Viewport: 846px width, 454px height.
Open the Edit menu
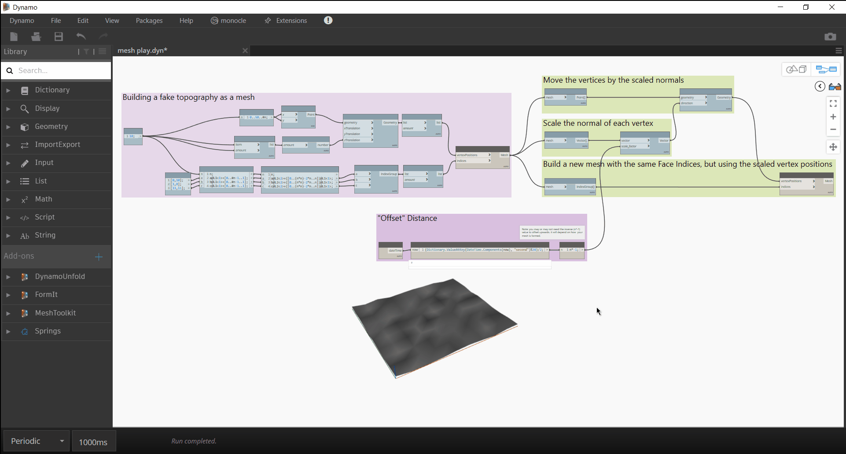click(83, 21)
